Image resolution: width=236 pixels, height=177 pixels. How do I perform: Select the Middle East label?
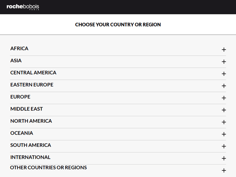click(x=26, y=109)
